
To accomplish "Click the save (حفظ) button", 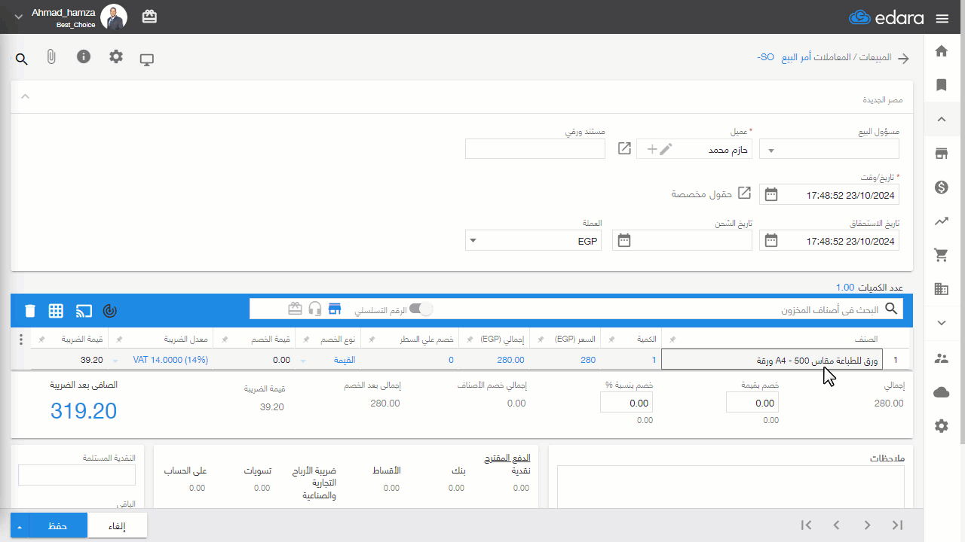I will point(58,526).
